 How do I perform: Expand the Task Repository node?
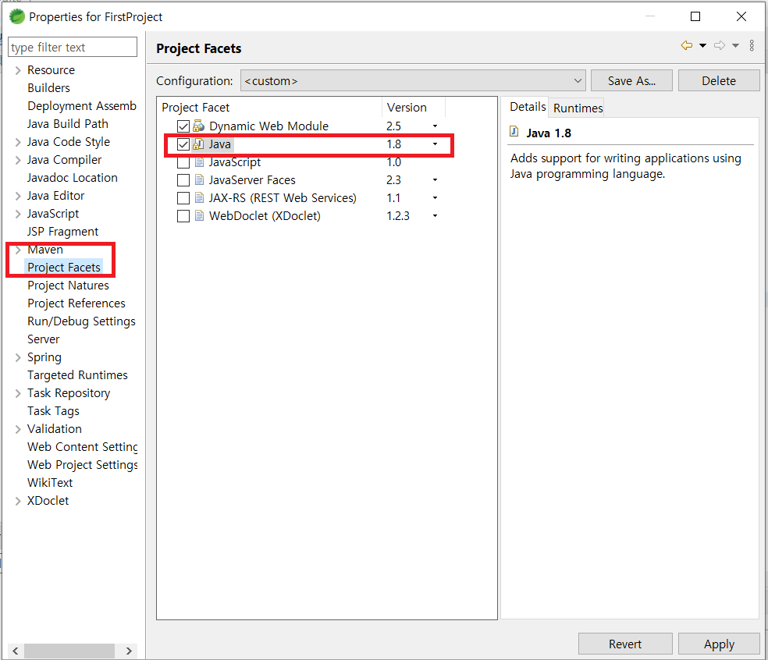coord(18,394)
